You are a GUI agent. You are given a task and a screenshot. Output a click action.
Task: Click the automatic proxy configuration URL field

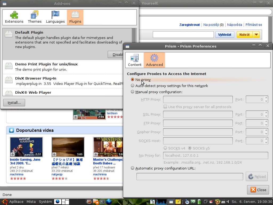pyautogui.click(x=190, y=177)
